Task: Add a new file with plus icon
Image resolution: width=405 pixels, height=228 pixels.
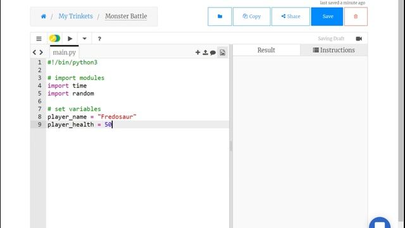Action: [x=197, y=52]
